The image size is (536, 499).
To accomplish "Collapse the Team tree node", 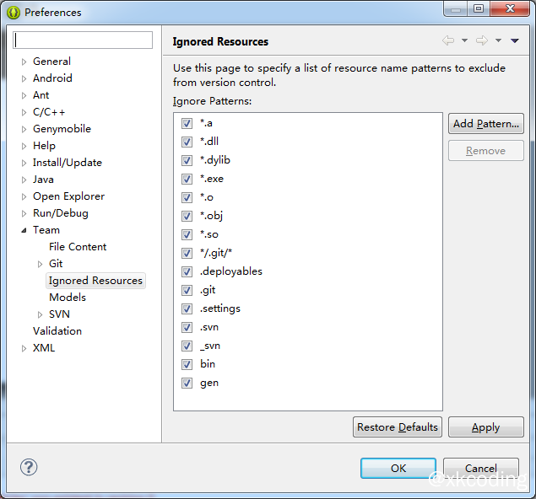I will tap(24, 230).
